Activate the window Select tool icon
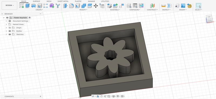216x99 pixels. pos(198,6)
